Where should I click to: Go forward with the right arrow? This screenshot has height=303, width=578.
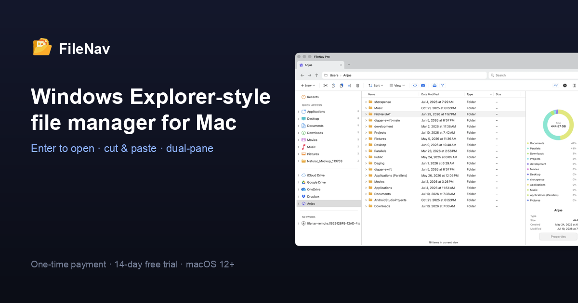[309, 75]
